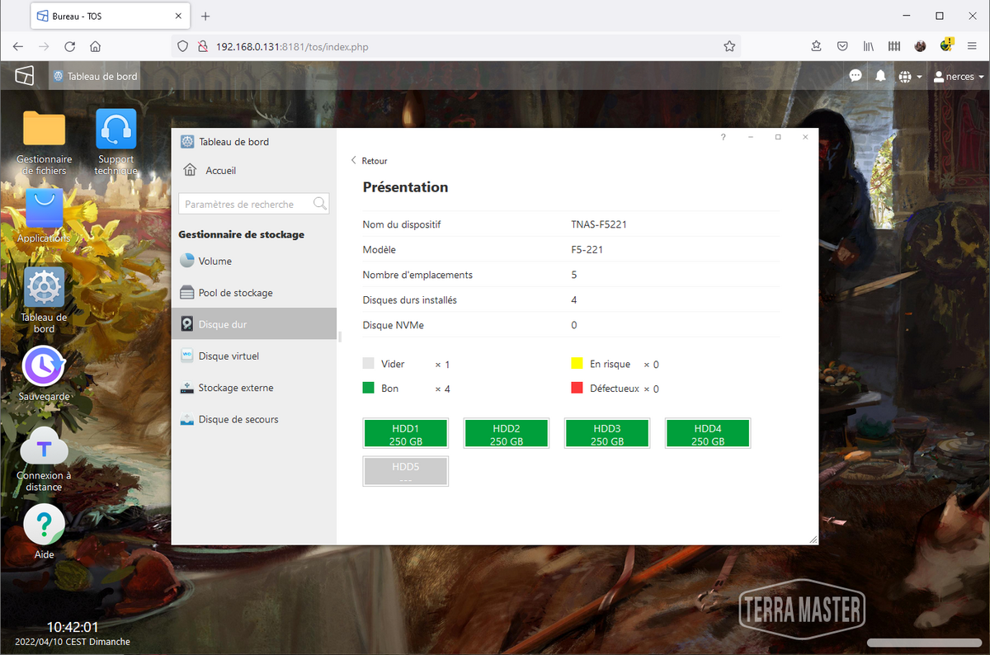The height and width of the screenshot is (655, 990).
Task: Click the red Défectueux legend swatch
Action: (577, 388)
